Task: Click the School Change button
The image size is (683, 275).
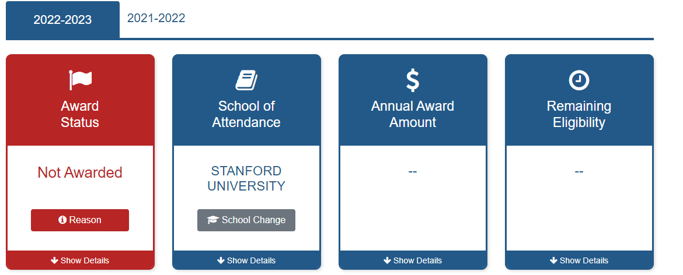Action: point(246,220)
